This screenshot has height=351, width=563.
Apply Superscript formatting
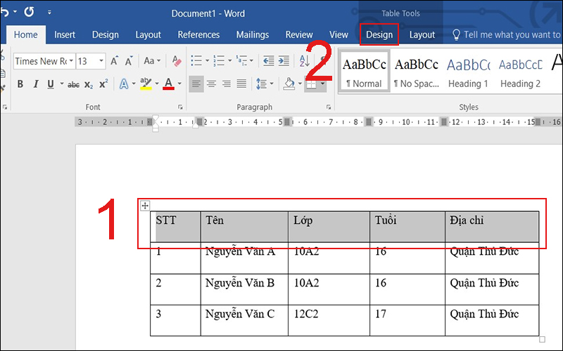tap(103, 84)
